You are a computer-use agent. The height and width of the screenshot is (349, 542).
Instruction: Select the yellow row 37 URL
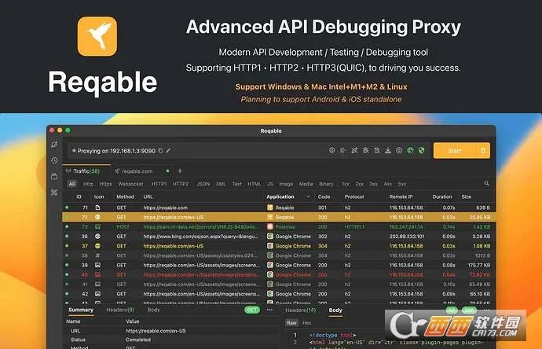[x=173, y=246]
